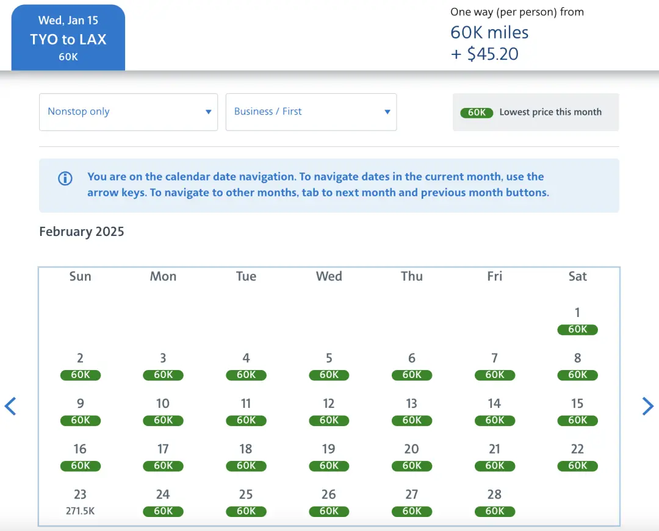Pick February 14 on the calendar
659x531 pixels.
494,411
